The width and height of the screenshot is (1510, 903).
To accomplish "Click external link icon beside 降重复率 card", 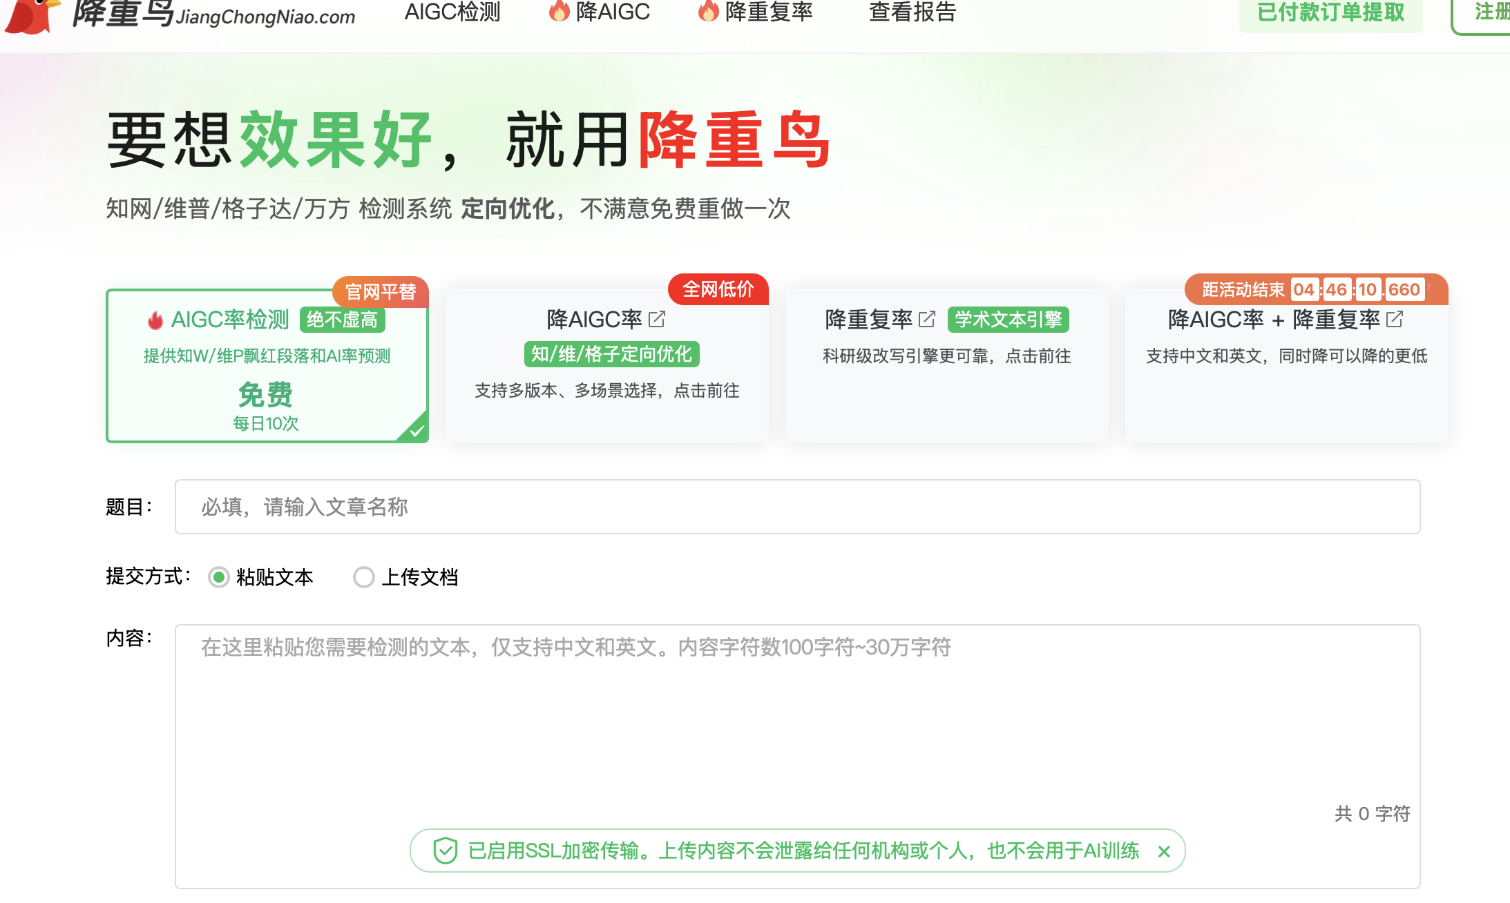I will [927, 319].
